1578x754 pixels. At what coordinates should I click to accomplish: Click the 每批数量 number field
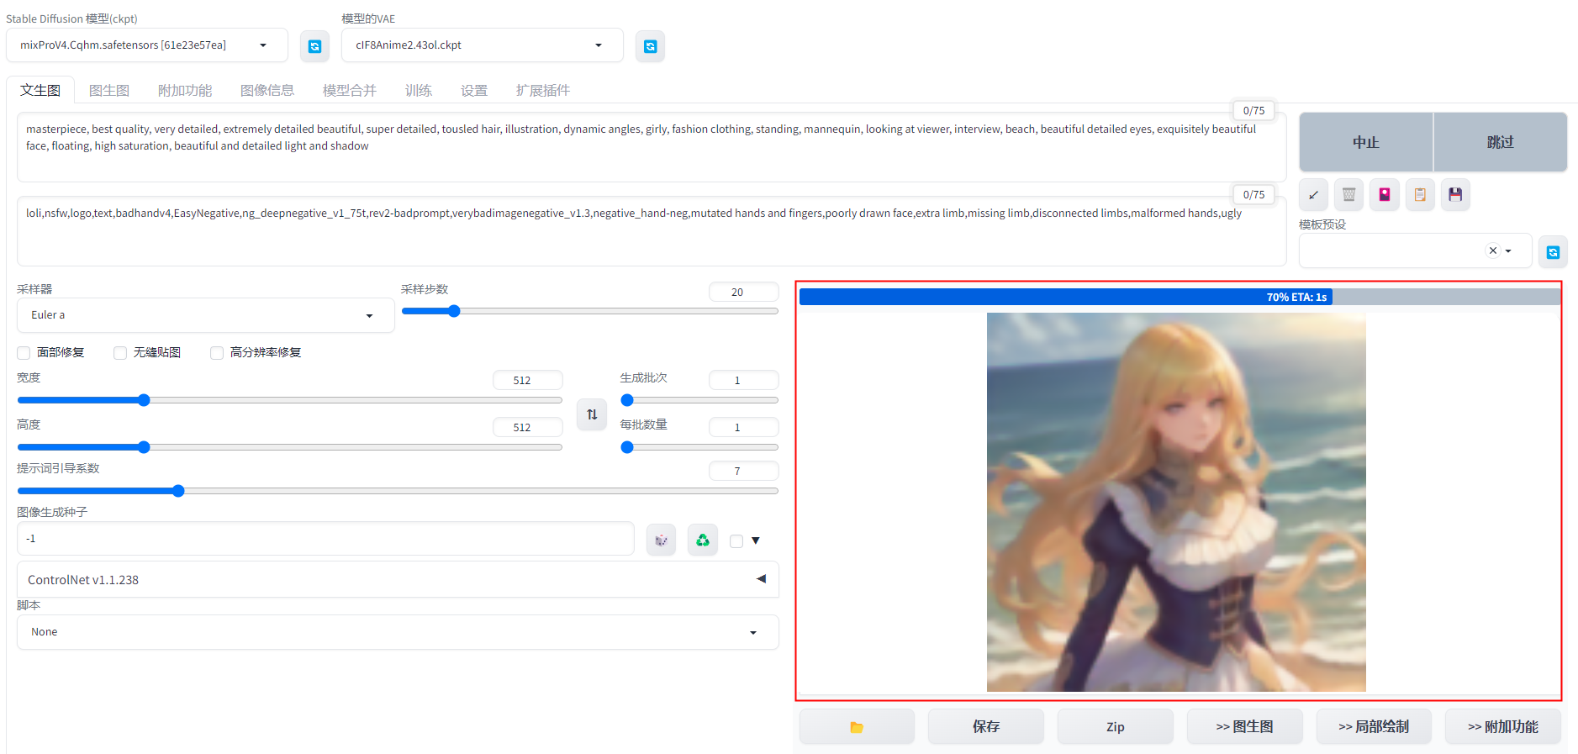(x=743, y=427)
